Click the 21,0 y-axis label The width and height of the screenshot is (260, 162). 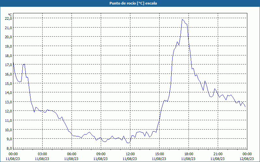(x=8, y=28)
